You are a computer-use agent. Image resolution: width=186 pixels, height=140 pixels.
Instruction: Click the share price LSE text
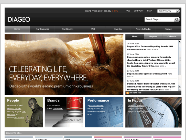pos(98,11)
